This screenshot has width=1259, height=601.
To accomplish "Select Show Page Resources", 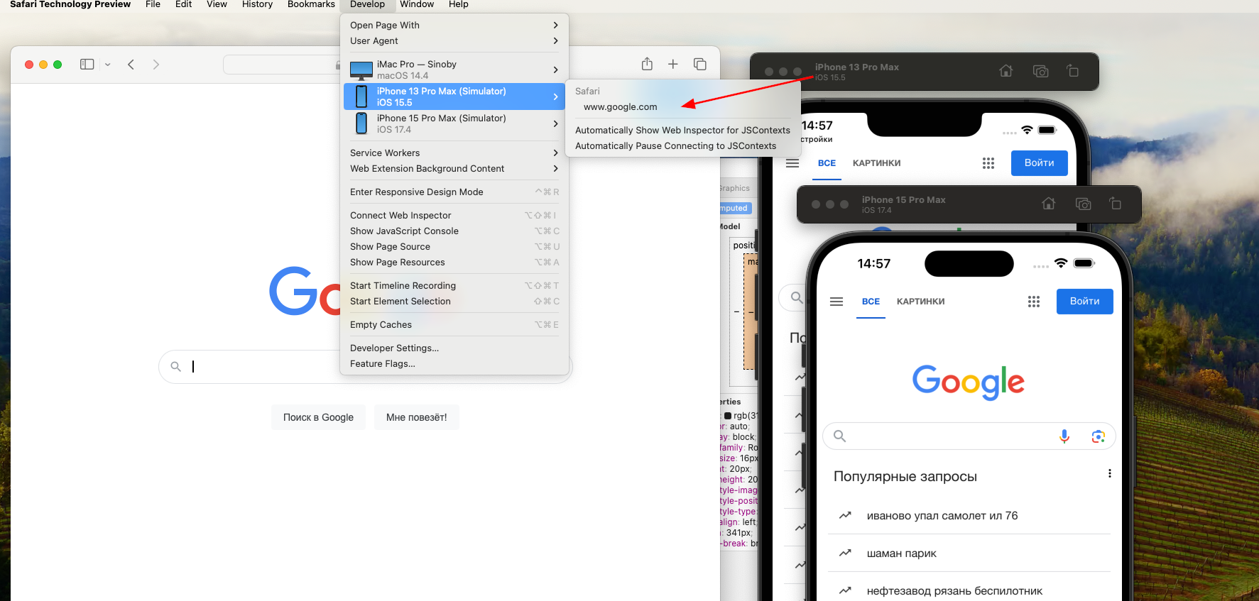I will pyautogui.click(x=454, y=262).
